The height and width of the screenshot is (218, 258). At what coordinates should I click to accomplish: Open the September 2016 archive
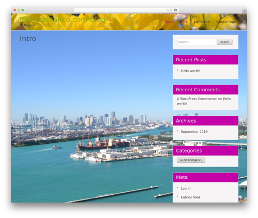pos(194,132)
